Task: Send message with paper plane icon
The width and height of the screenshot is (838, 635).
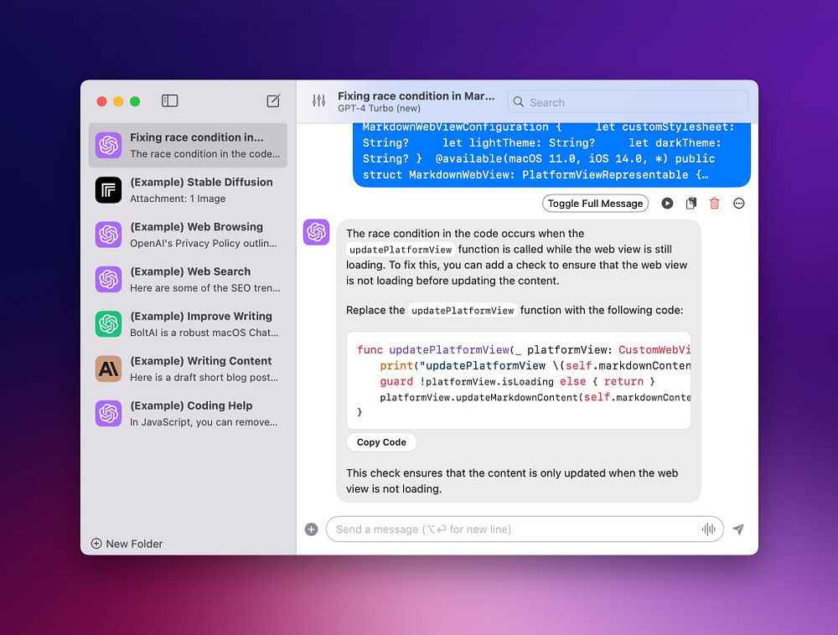Action: [738, 529]
